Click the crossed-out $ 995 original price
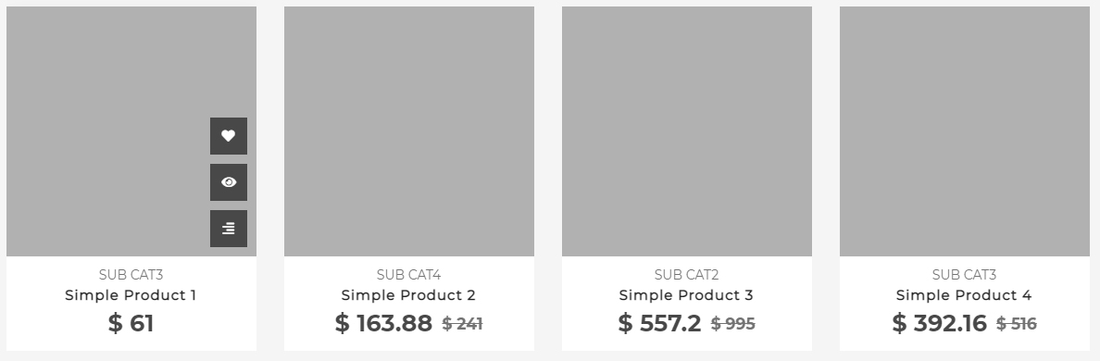This screenshot has height=361, width=1100. point(733,324)
